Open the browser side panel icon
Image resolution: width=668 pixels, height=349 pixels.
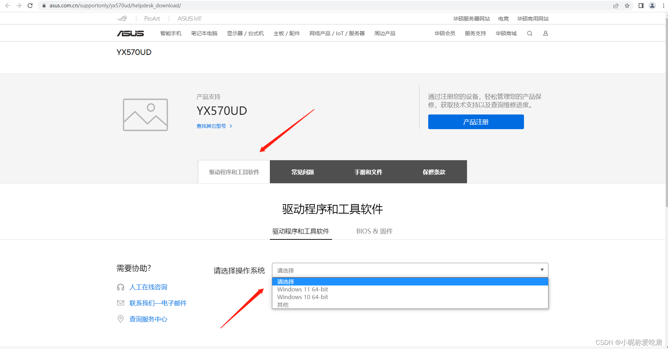tap(641, 6)
